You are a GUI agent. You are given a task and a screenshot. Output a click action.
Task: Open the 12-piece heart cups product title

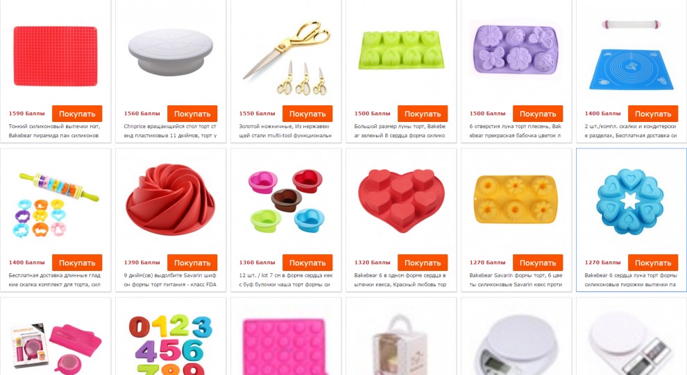click(x=286, y=280)
